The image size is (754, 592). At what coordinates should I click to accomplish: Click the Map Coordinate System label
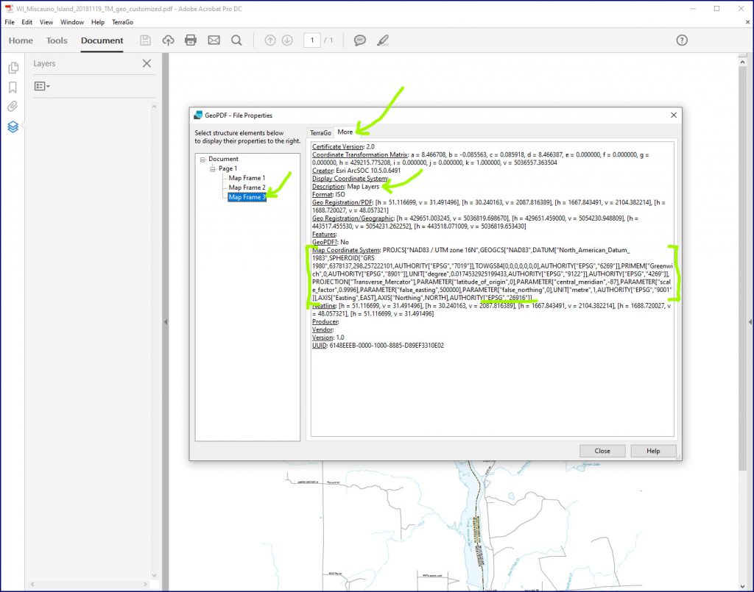click(346, 250)
